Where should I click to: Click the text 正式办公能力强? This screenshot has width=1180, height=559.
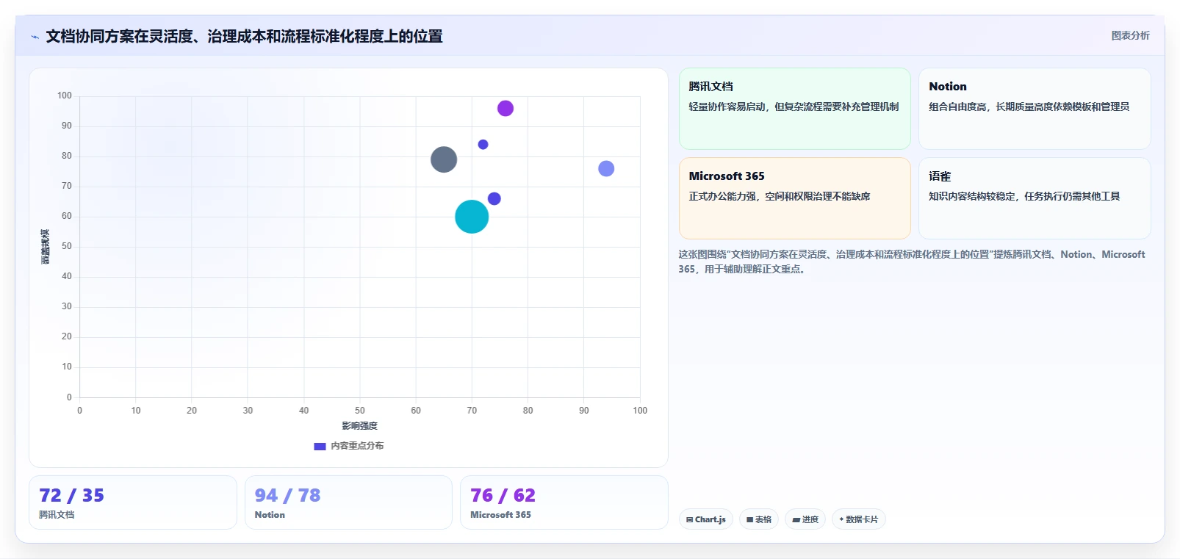coord(722,196)
